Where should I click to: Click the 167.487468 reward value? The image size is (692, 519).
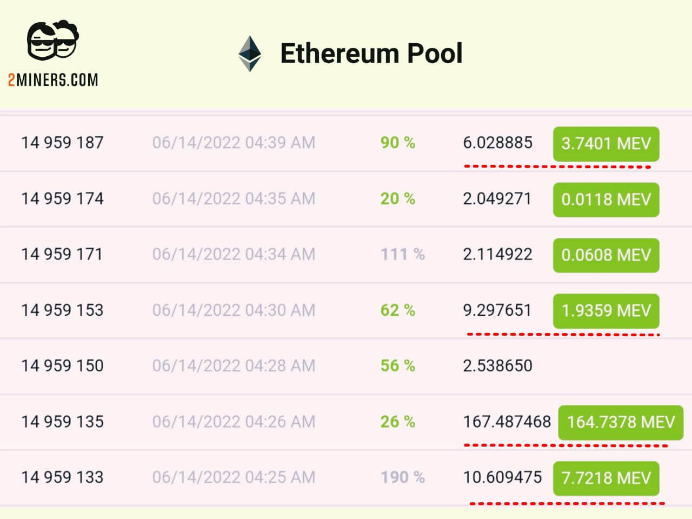coord(507,422)
